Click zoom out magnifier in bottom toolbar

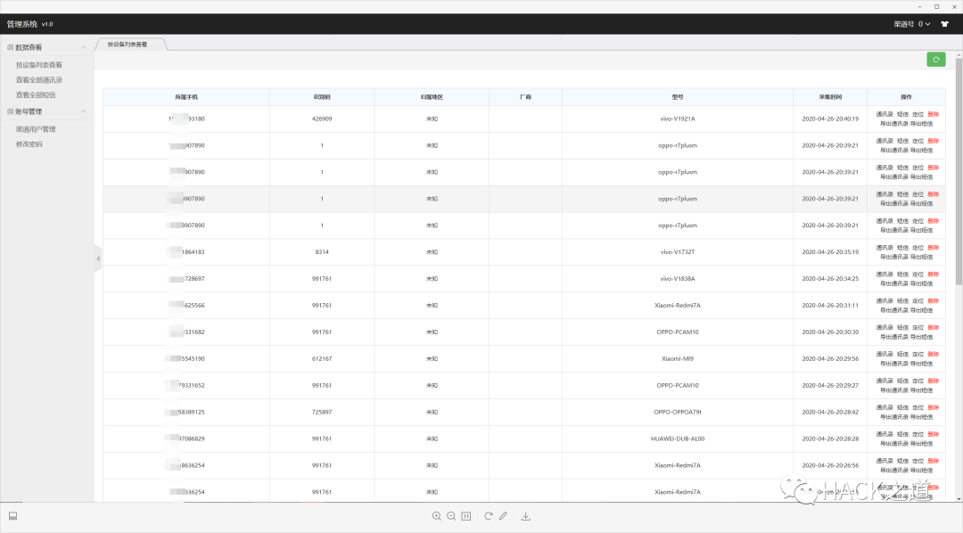pyautogui.click(x=451, y=516)
